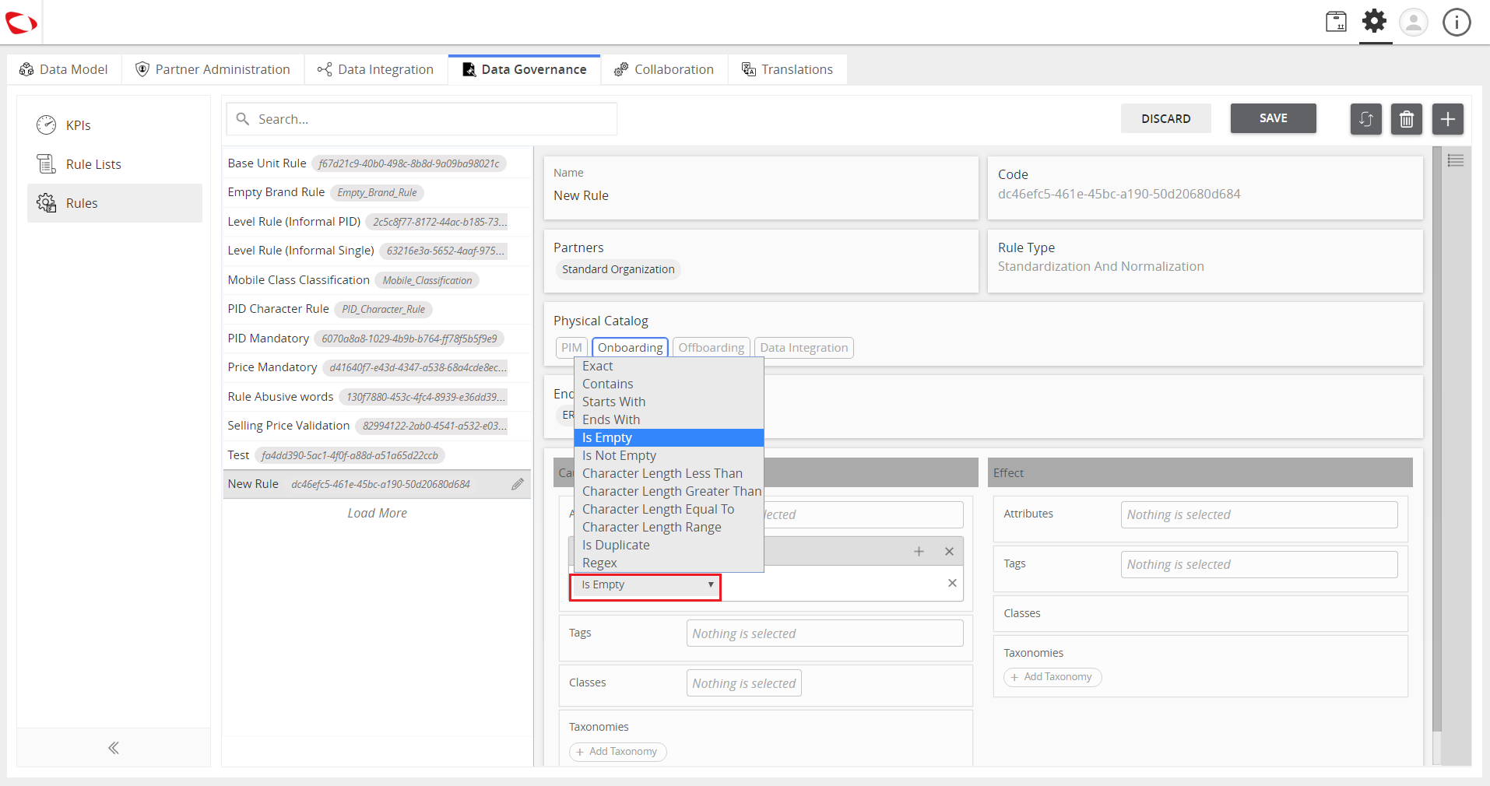
Task: Select Level Rule (Informal Single)
Action: [377, 251]
